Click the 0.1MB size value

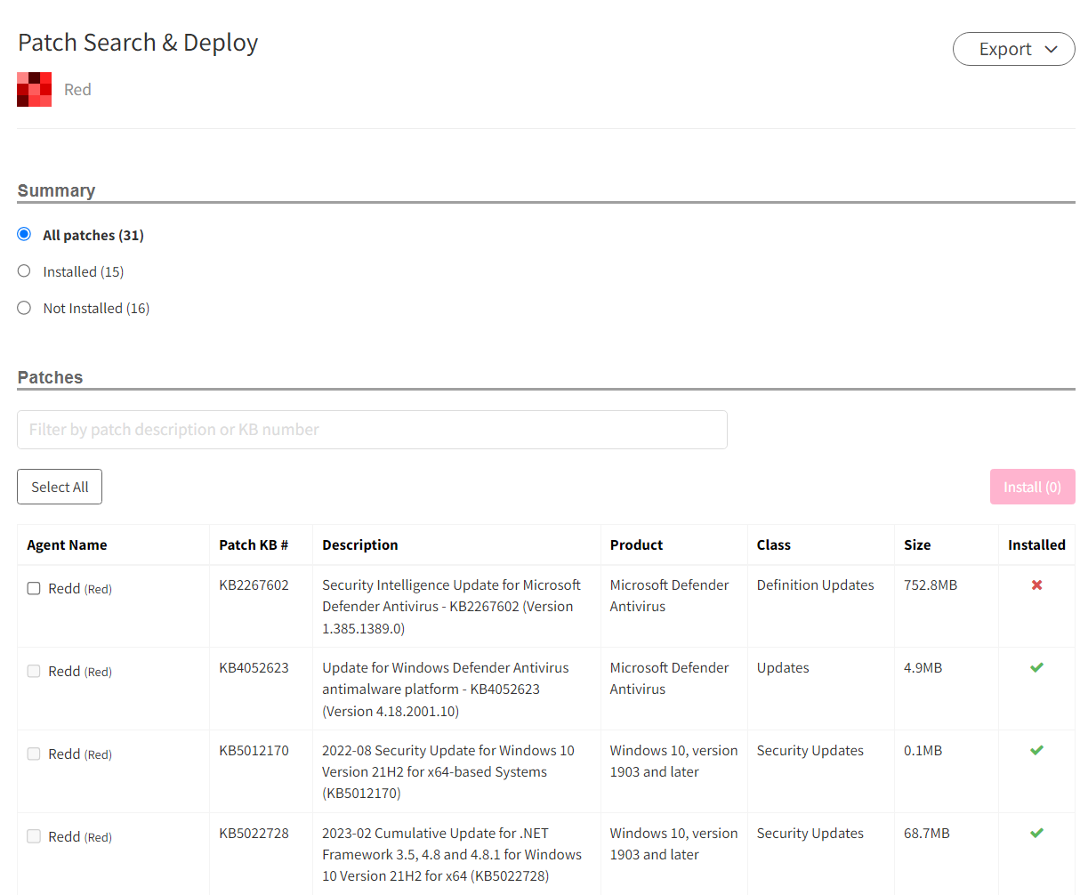[x=923, y=751]
